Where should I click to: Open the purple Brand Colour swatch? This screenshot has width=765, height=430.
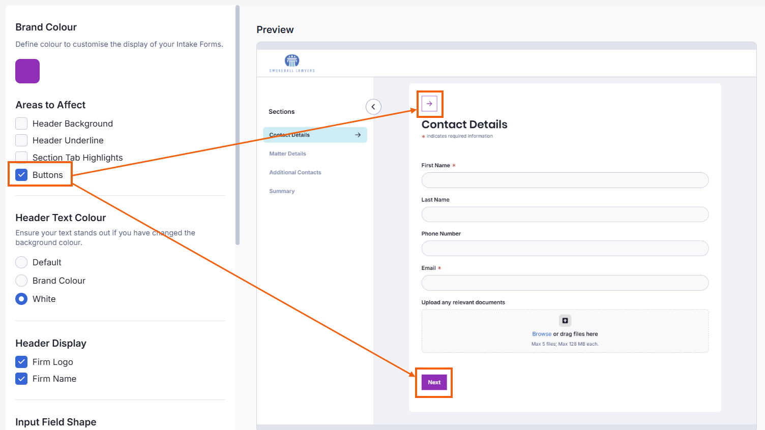tap(27, 71)
